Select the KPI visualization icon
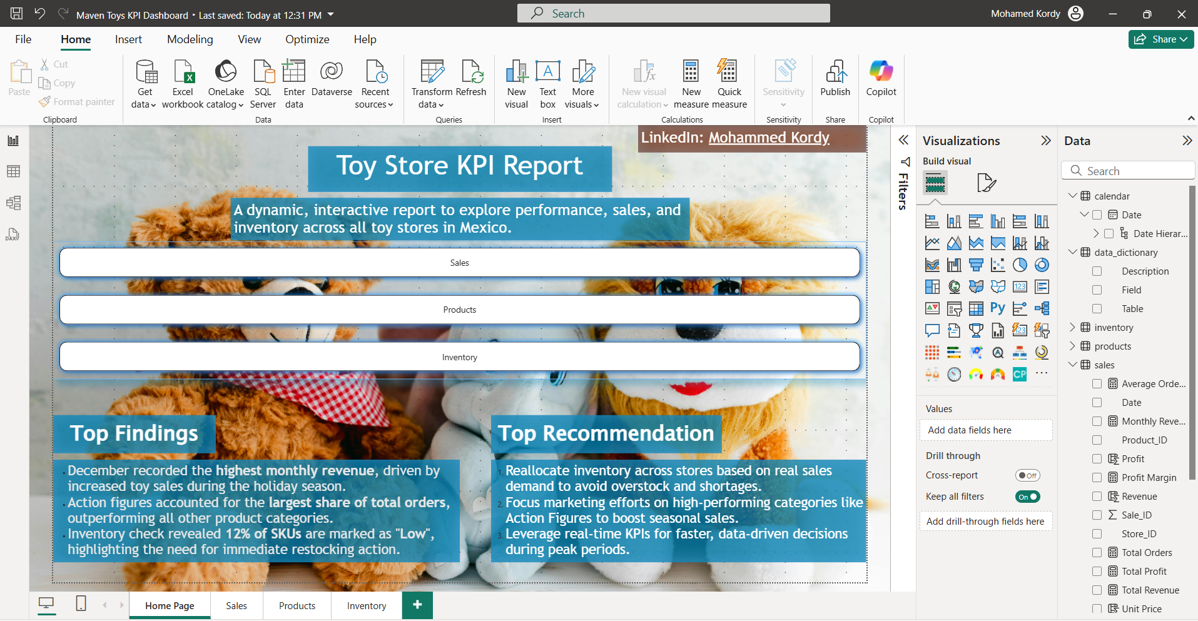Viewport: 1198px width, 621px height. coord(932,308)
